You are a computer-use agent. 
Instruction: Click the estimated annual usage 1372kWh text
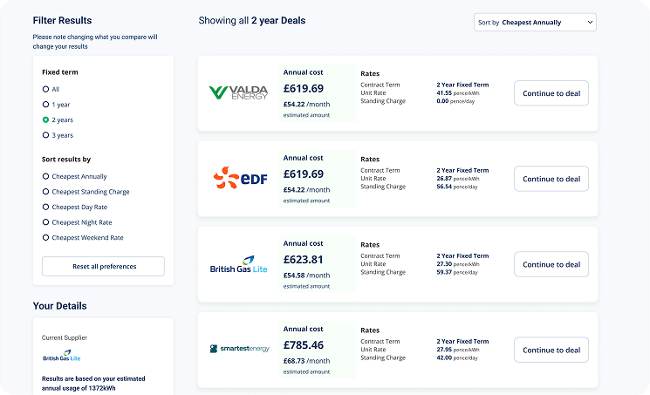[x=93, y=384]
